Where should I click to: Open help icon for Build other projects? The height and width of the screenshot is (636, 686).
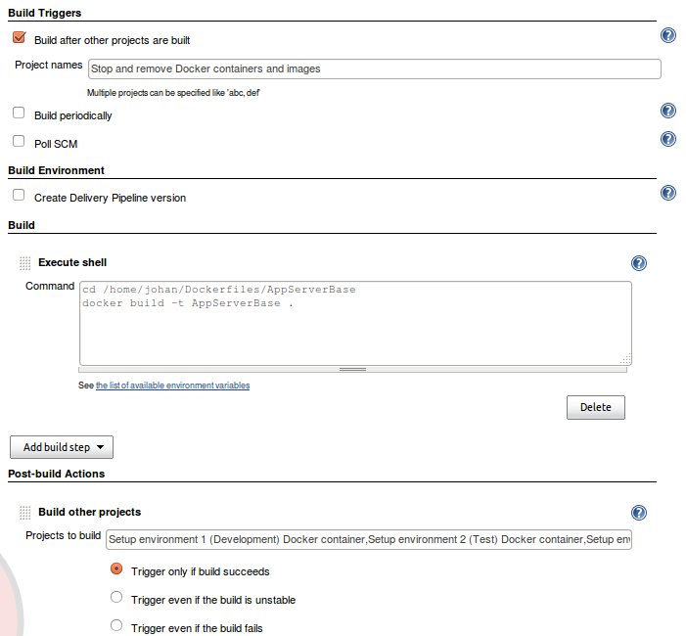coord(639,512)
